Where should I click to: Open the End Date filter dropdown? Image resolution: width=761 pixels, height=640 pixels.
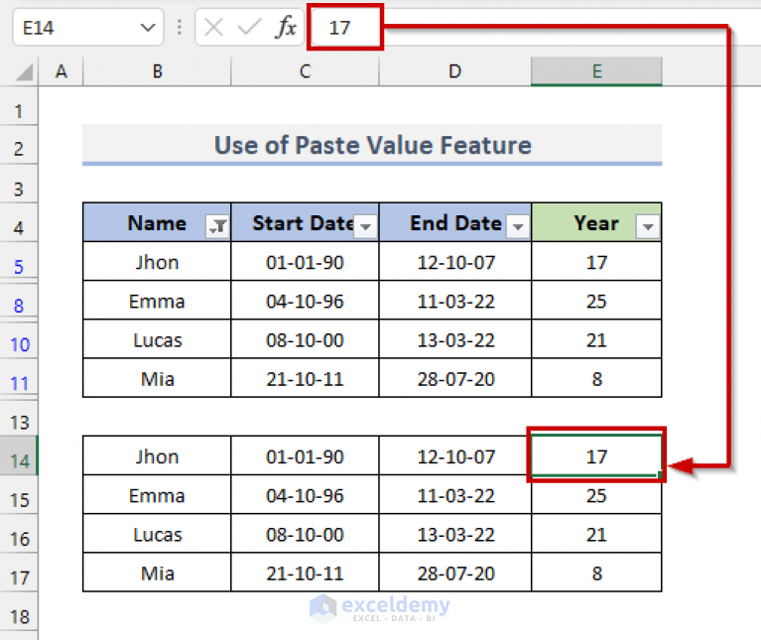[x=518, y=227]
